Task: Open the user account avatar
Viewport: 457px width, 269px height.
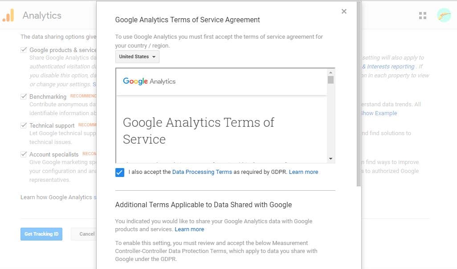Action: [x=444, y=16]
